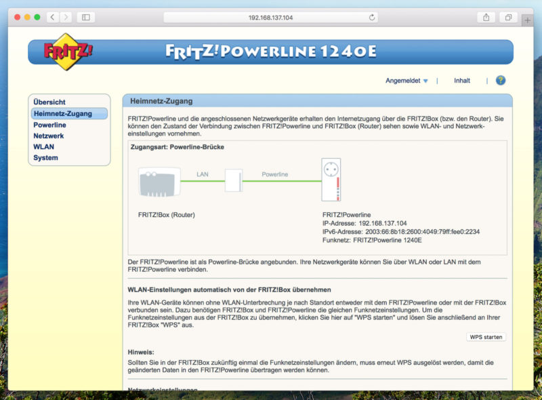542x400 pixels.
Task: Click the IPv6-Adresse value text
Action: (x=422, y=232)
